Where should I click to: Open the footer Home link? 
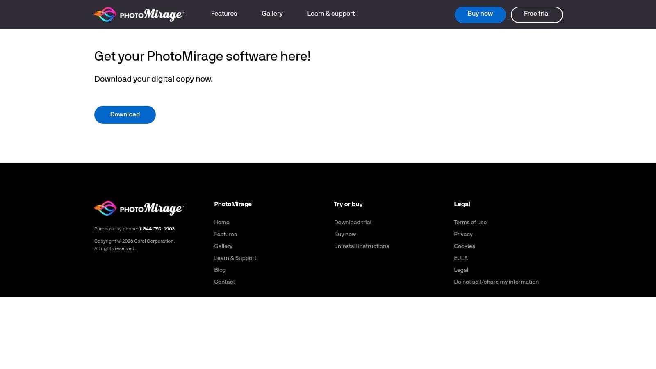[x=222, y=222]
